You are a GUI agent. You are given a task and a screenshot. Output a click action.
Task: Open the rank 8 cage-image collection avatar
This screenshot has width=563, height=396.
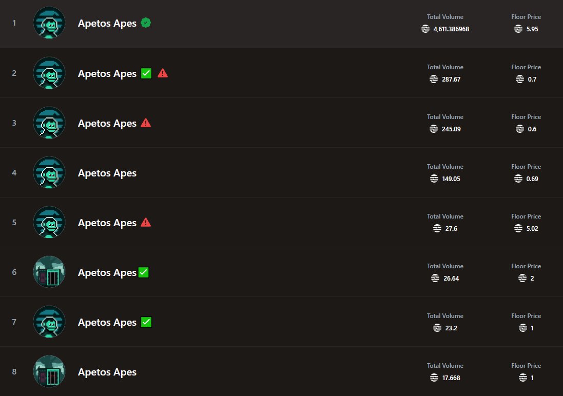[49, 371]
